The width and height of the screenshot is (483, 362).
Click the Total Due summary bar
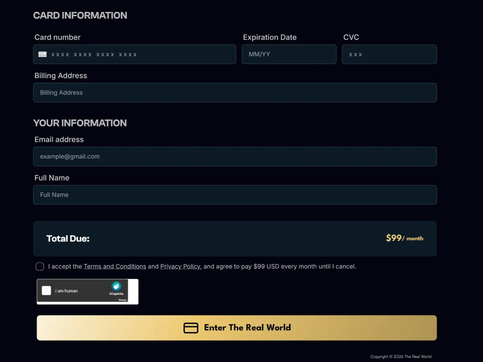(x=235, y=238)
